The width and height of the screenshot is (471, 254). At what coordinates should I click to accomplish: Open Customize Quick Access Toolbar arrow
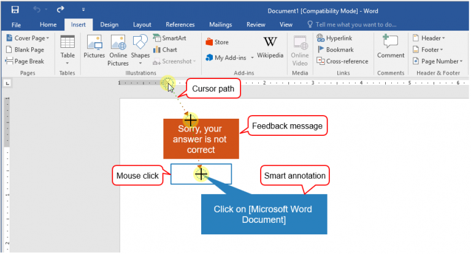[x=83, y=10]
